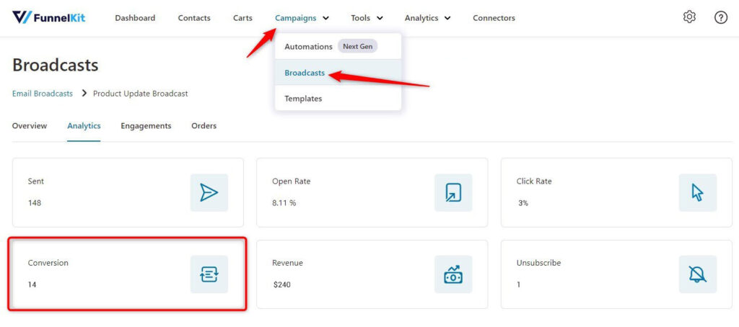Click the Sent value 148

click(35, 203)
